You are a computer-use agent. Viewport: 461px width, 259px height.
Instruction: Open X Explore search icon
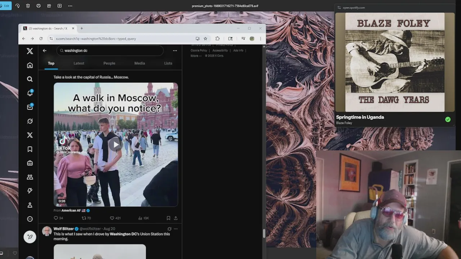(x=30, y=79)
